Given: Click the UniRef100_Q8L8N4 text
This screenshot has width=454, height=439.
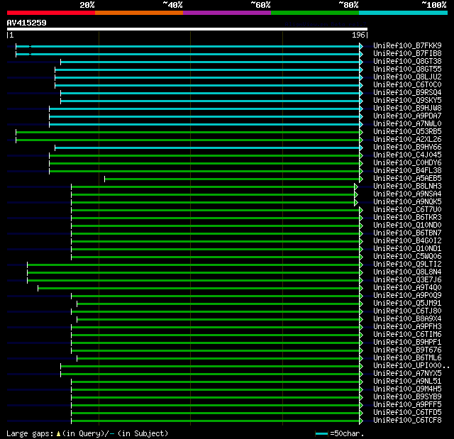Looking at the screenshot, I should coord(407,272).
